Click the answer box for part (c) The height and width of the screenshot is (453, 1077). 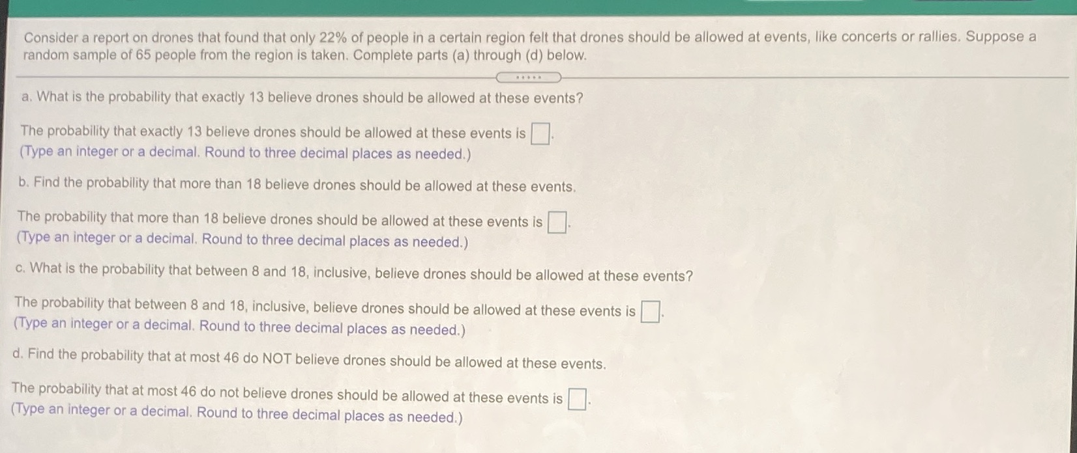649,310
